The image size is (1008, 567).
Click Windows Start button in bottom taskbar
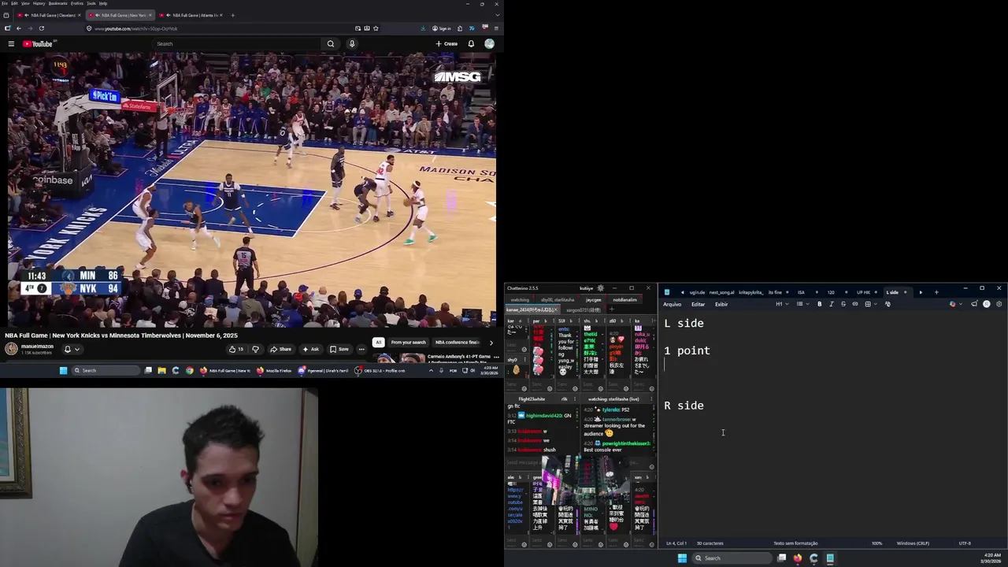pyautogui.click(x=682, y=558)
